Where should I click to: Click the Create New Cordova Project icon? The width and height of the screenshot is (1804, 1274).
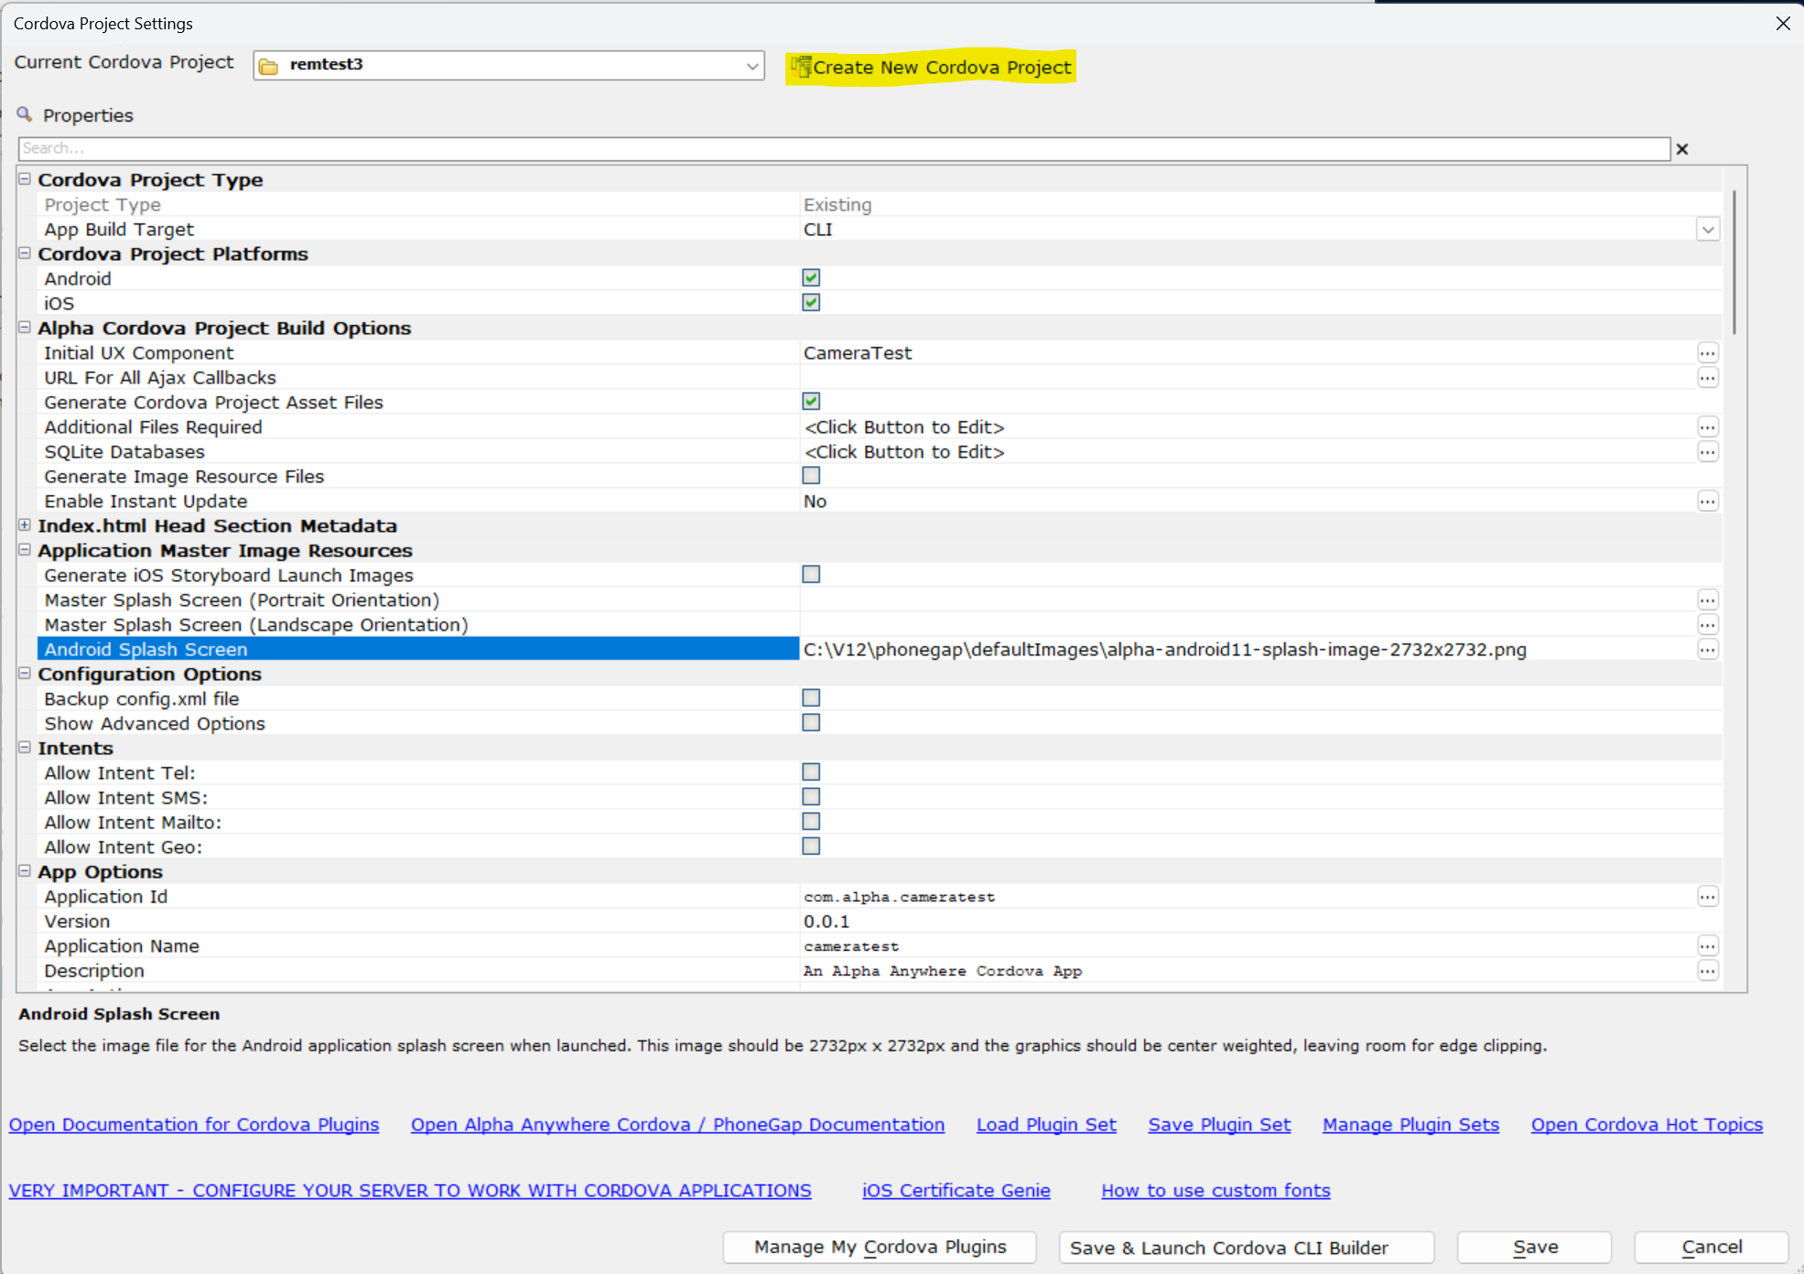pyautogui.click(x=801, y=67)
